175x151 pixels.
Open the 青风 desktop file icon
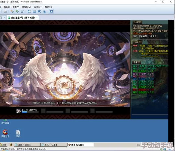click(x=18, y=134)
